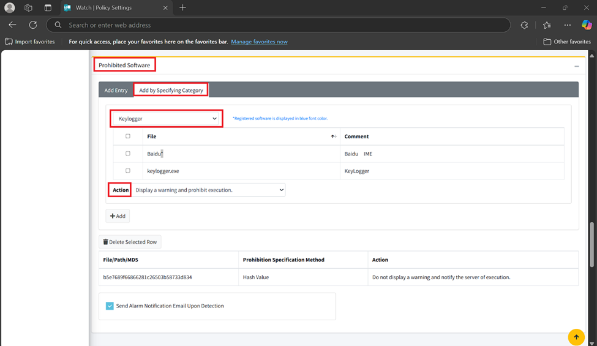Open the Copilot icon in toolbar
The width and height of the screenshot is (597, 346).
[586, 25]
